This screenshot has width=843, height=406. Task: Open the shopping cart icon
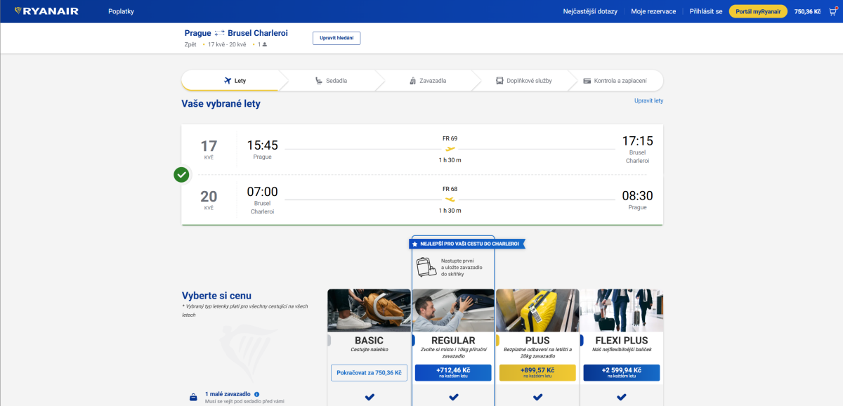(832, 11)
